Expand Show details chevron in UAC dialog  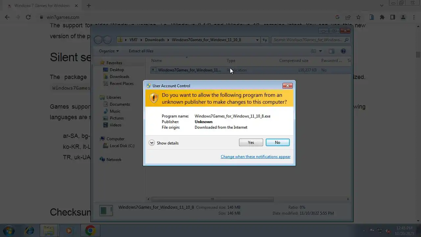point(152,143)
